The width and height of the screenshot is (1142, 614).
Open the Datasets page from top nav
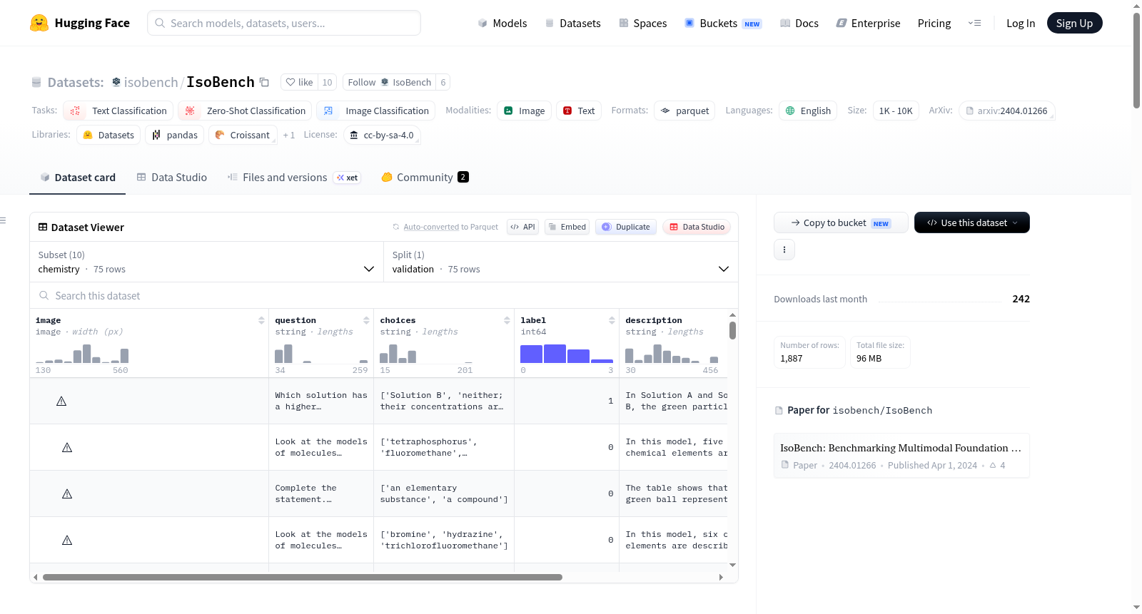pyautogui.click(x=573, y=23)
